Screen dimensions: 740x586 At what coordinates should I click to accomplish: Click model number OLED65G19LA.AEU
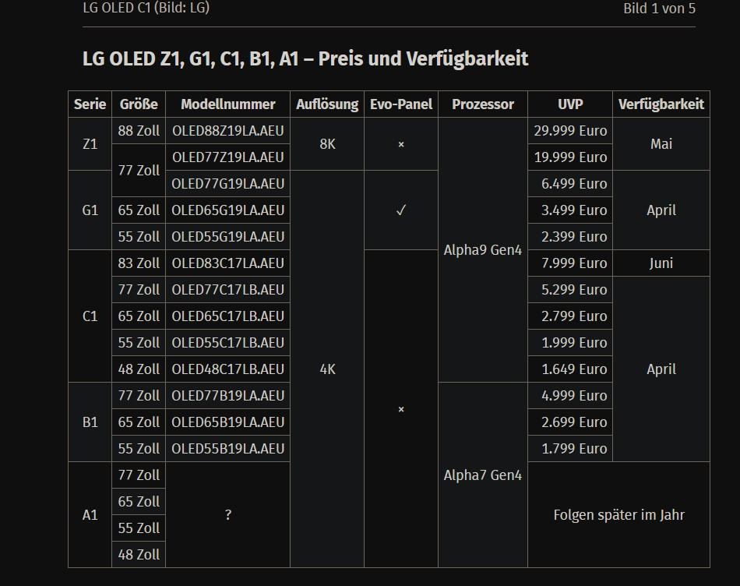pyautogui.click(x=228, y=210)
